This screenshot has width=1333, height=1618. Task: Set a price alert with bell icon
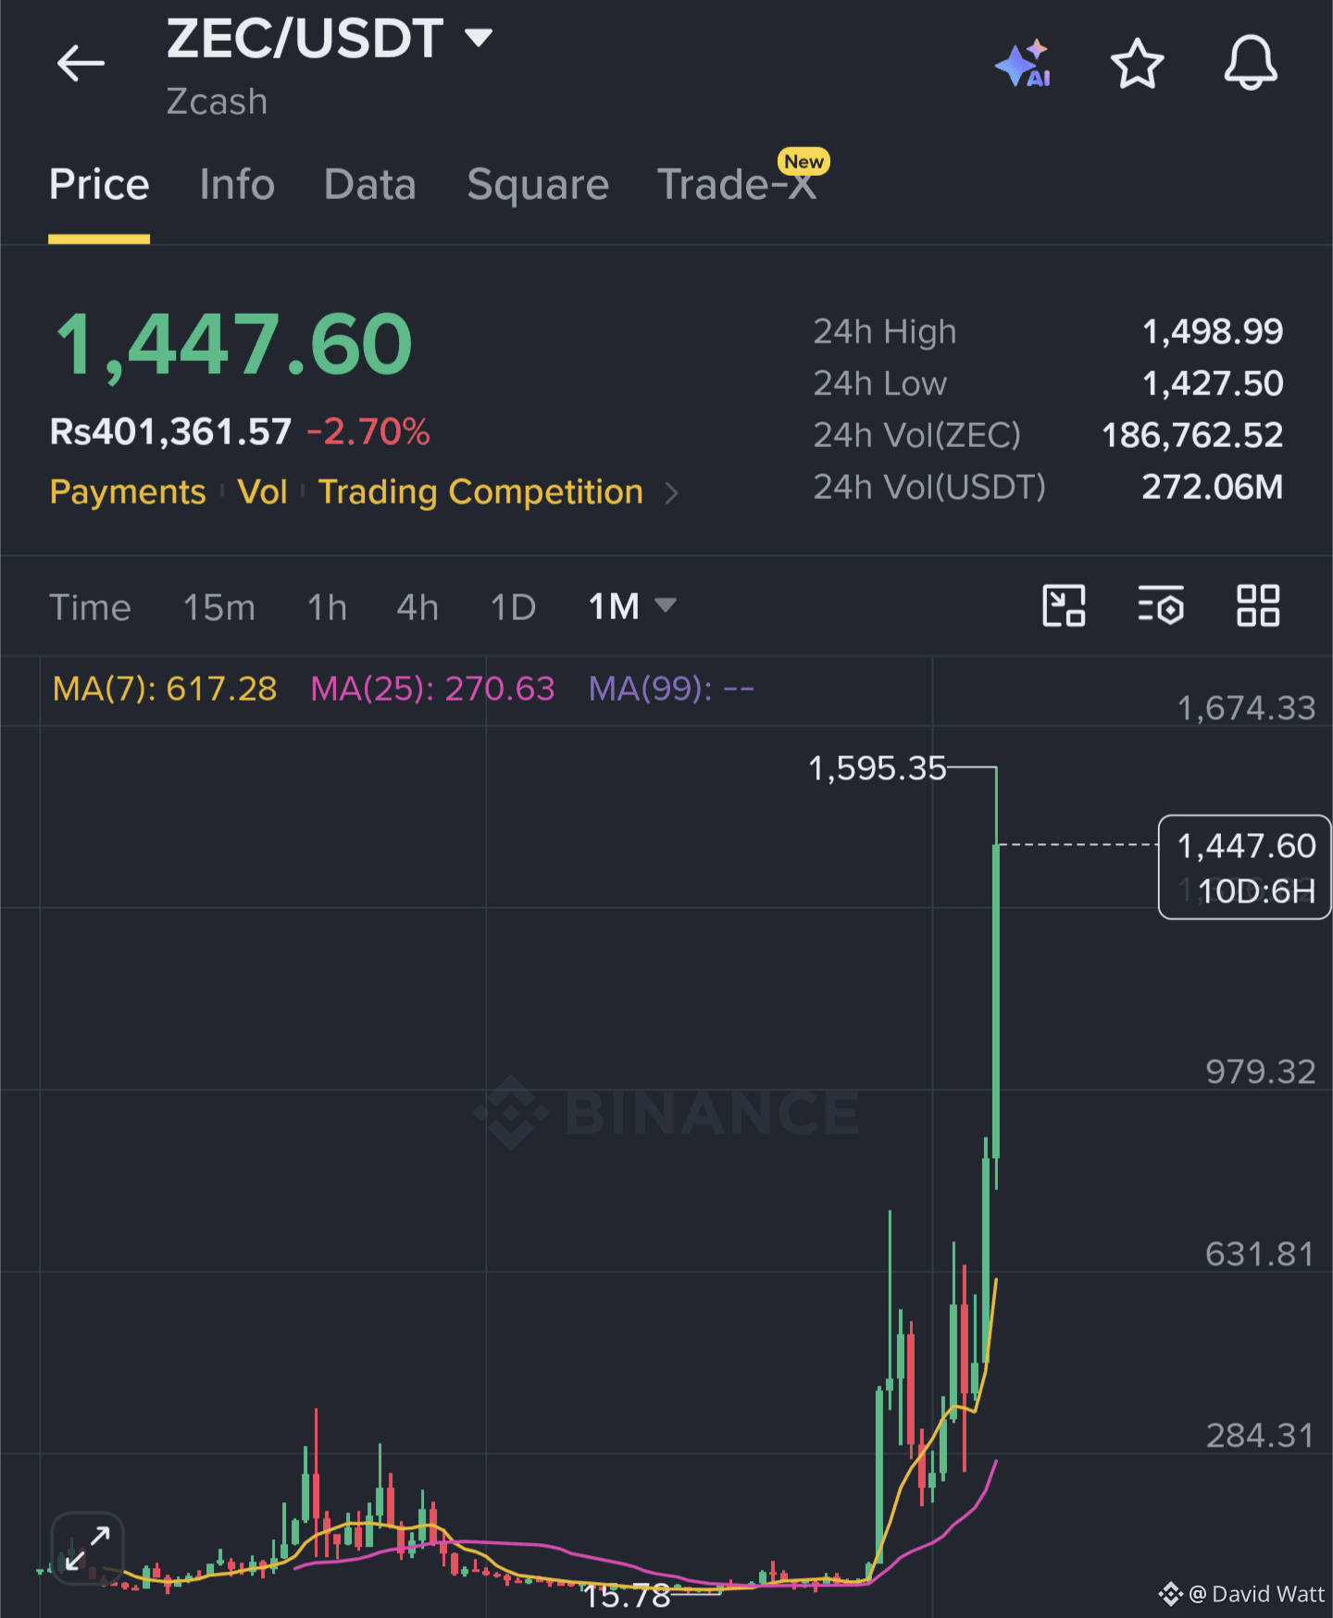tap(1251, 63)
